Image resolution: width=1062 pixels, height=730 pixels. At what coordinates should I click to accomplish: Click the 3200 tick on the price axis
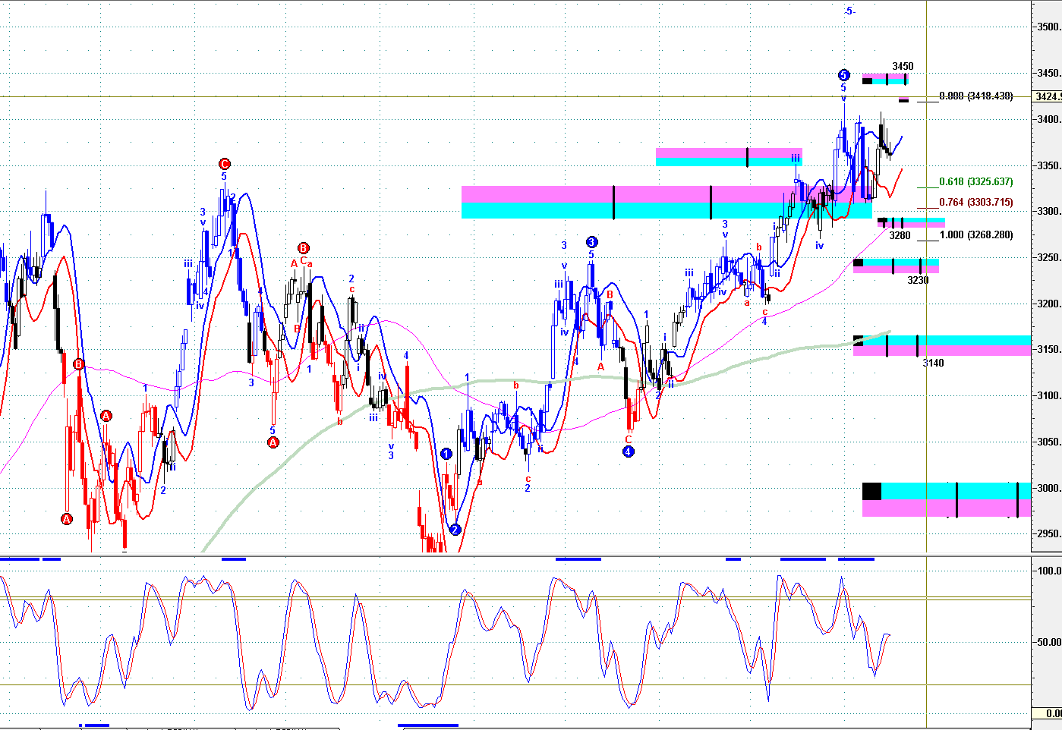(x=1049, y=304)
